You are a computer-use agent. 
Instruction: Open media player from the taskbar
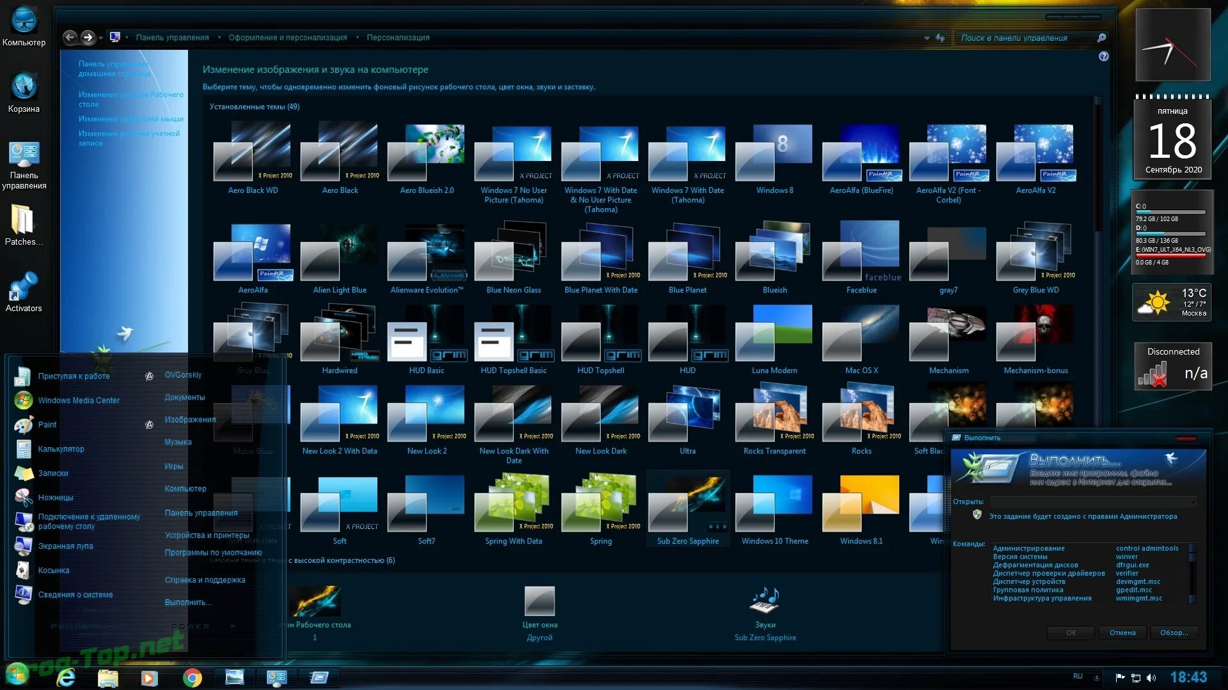(149, 677)
